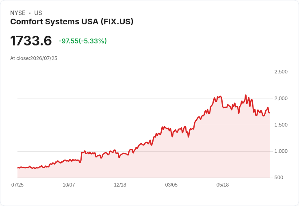The image size is (299, 206).
Task: Click the 05/18 x-axis date label
Action: [x=223, y=185]
